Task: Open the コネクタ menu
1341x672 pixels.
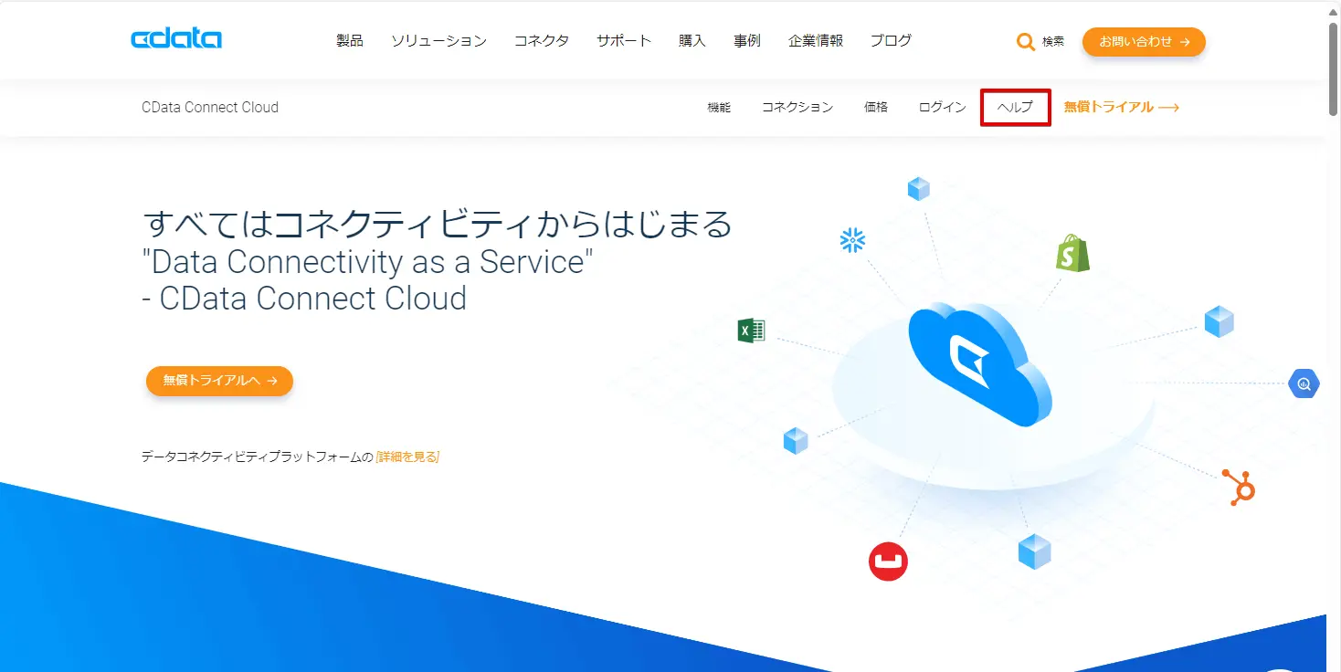Action: tap(542, 41)
